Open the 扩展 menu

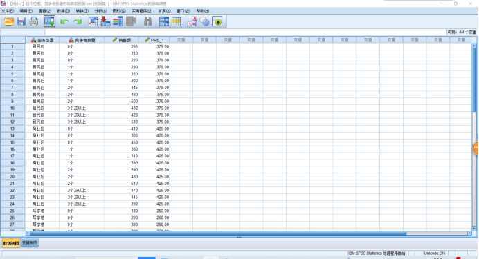pos(164,11)
